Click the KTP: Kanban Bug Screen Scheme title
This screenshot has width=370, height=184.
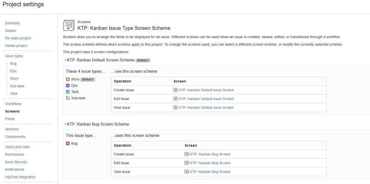(98, 124)
